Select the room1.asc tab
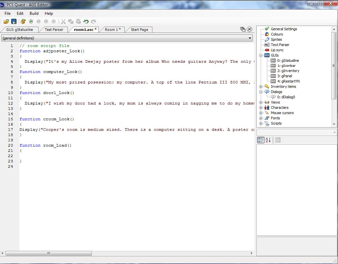The image size is (338, 264). [x=85, y=30]
